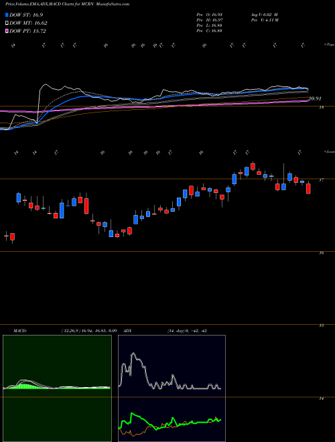This screenshot has height=442, width=335.
Task: Click the blue DOW ST legend swatch
Action: tap(7, 15)
